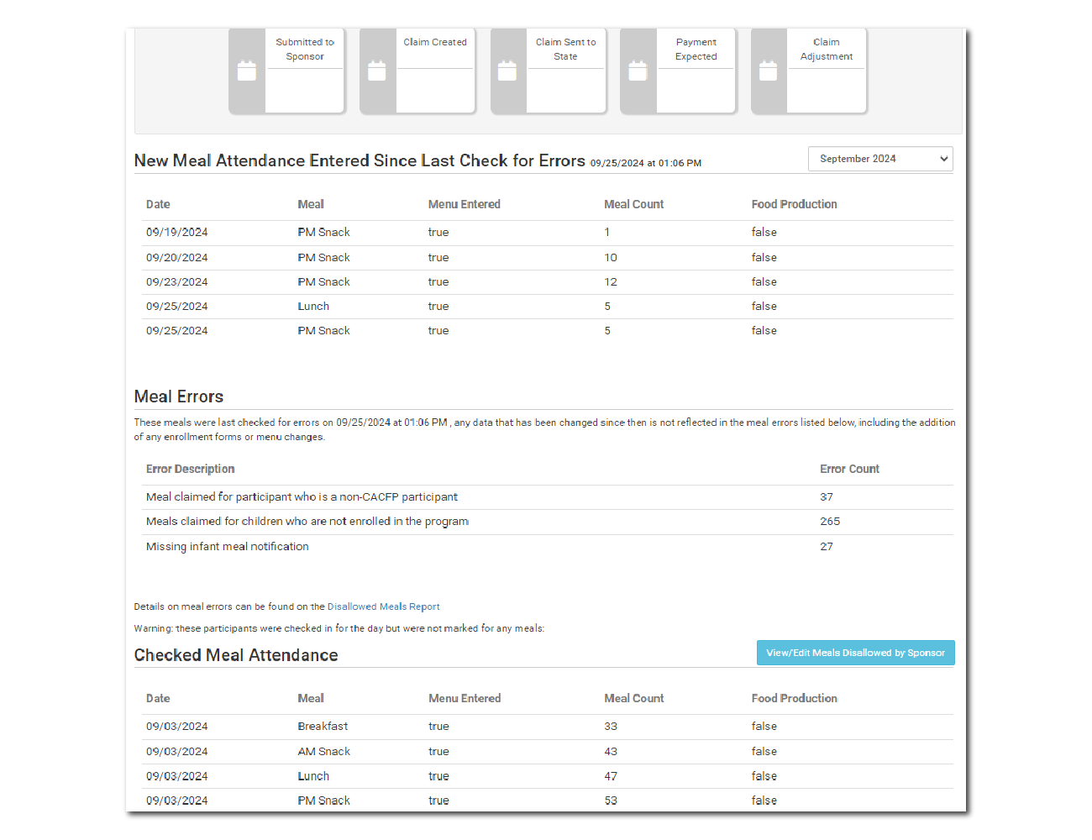Open the September 2024 month dropdown

tap(880, 159)
